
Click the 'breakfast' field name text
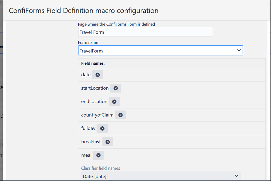click(x=91, y=142)
